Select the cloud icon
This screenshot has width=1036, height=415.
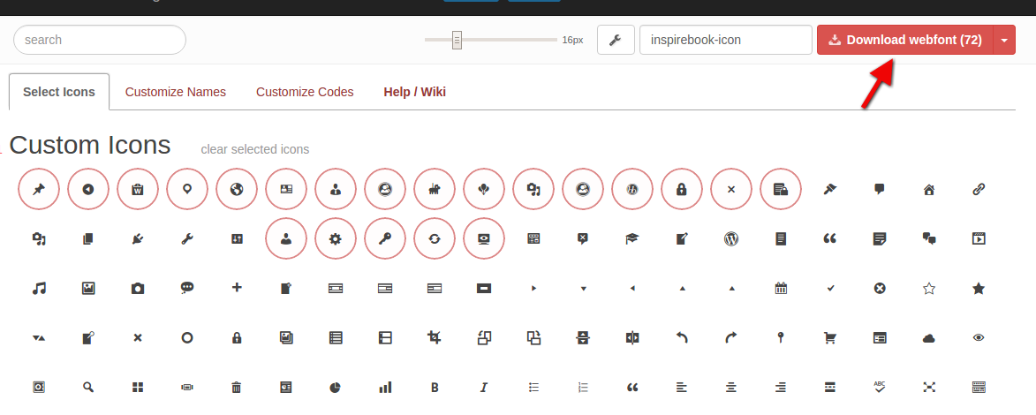click(x=928, y=337)
